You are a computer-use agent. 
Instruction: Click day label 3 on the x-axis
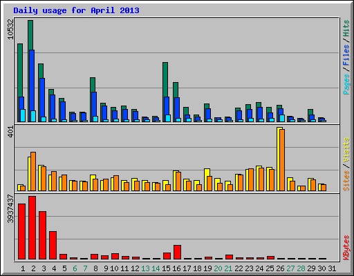coord(44,268)
